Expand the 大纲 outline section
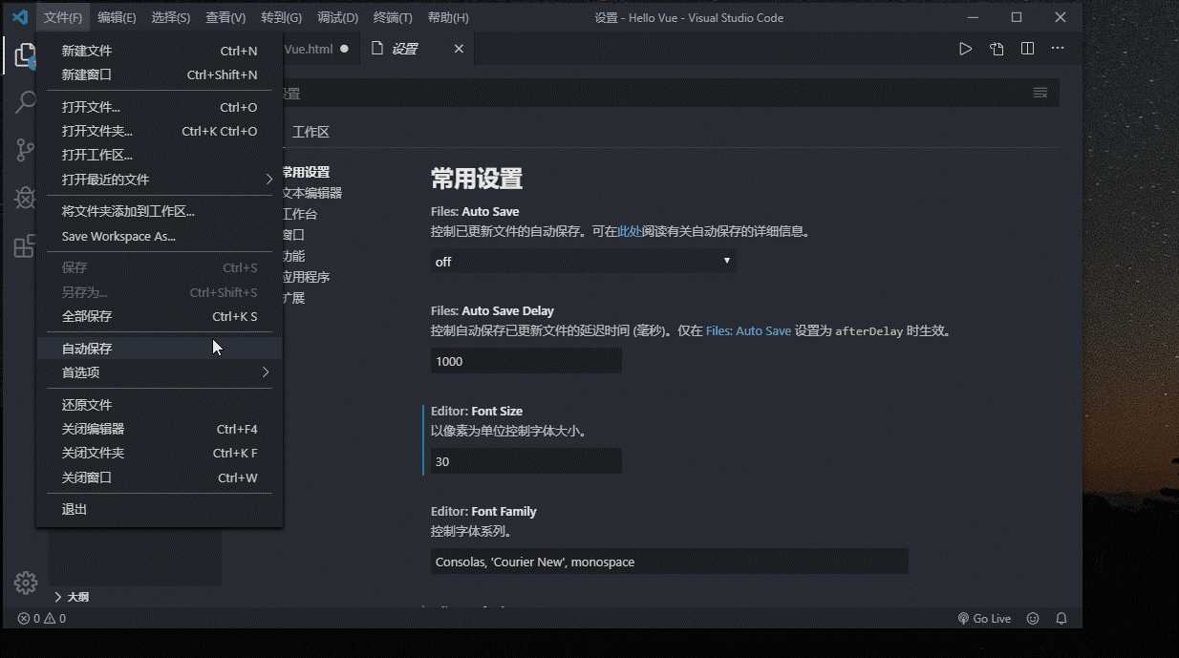 [x=72, y=597]
